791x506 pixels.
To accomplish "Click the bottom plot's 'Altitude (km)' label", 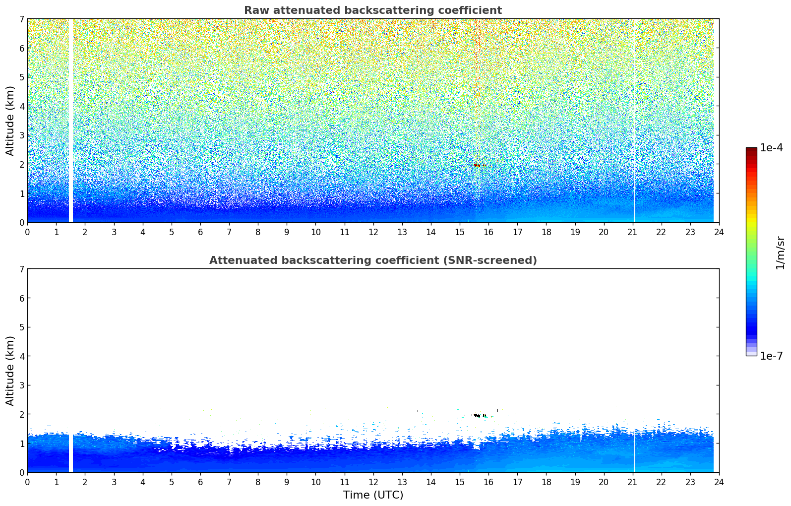I will click(10, 371).
